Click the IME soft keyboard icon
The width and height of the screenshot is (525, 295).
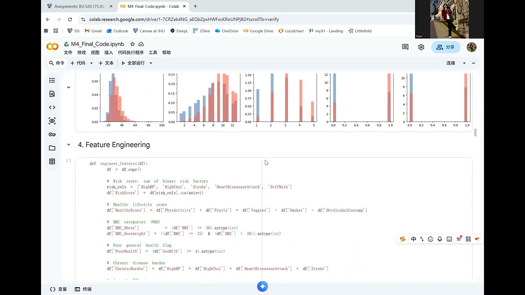tap(449, 239)
